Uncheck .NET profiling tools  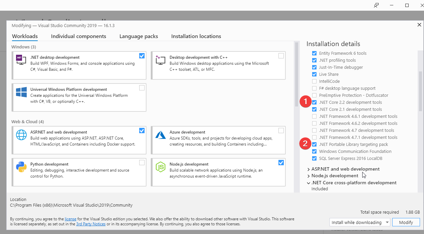314,60
